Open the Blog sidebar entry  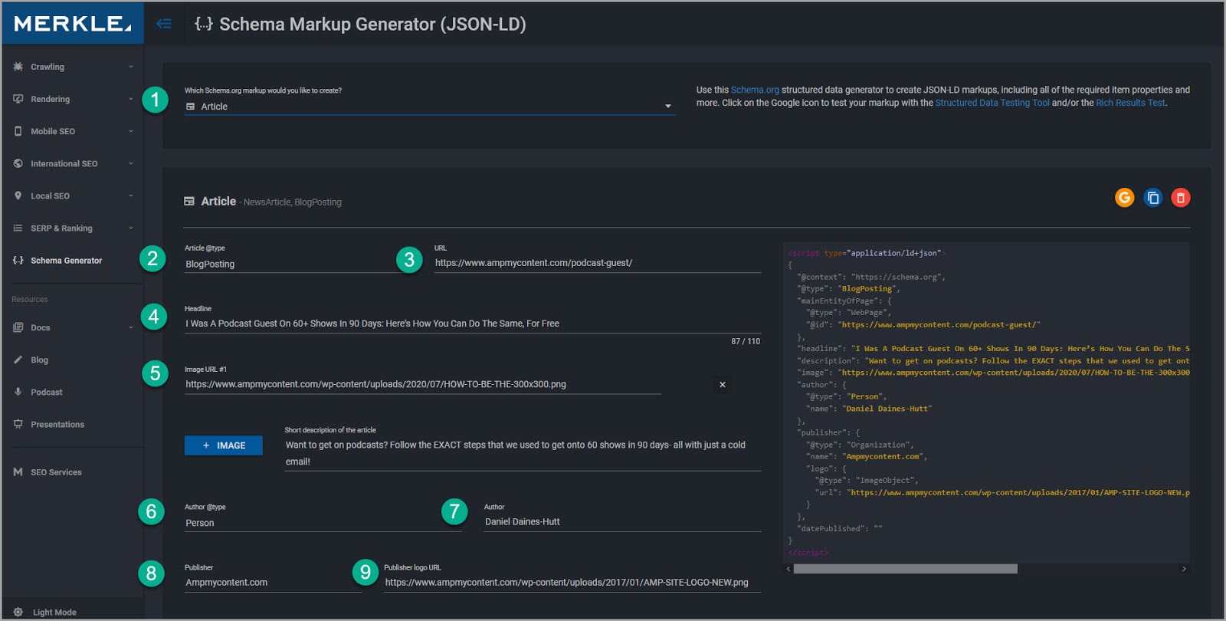39,360
